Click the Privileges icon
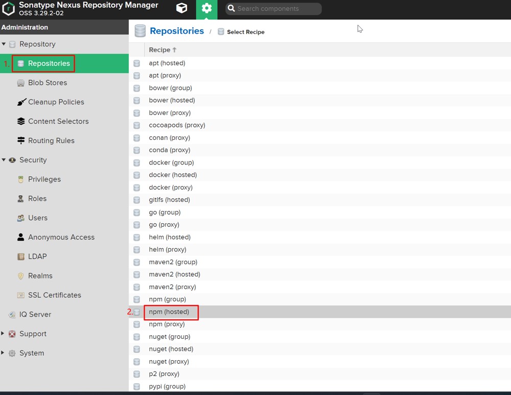The image size is (511, 395). [x=20, y=179]
